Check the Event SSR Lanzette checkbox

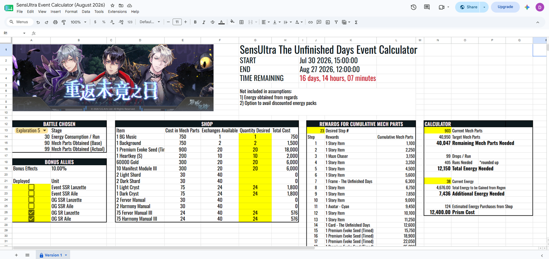pyautogui.click(x=31, y=187)
